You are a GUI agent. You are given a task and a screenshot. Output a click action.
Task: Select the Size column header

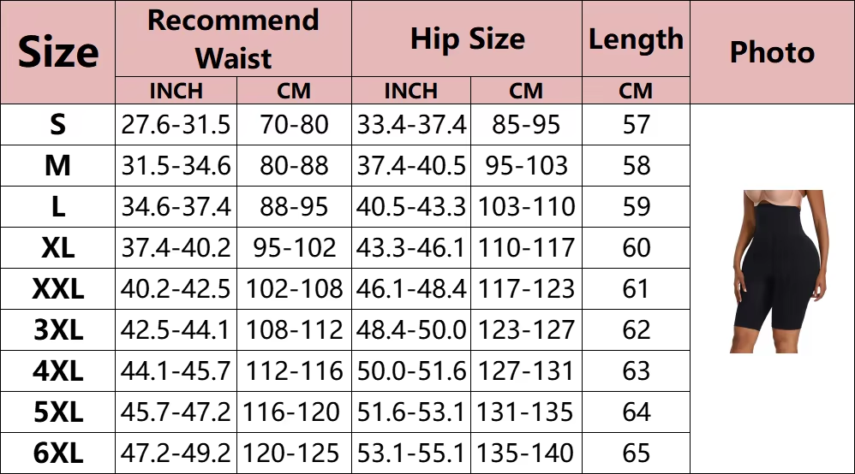pyautogui.click(x=58, y=53)
